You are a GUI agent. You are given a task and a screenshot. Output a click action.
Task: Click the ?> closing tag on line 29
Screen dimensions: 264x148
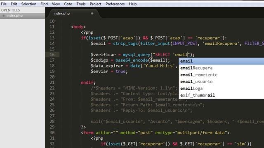point(83,127)
